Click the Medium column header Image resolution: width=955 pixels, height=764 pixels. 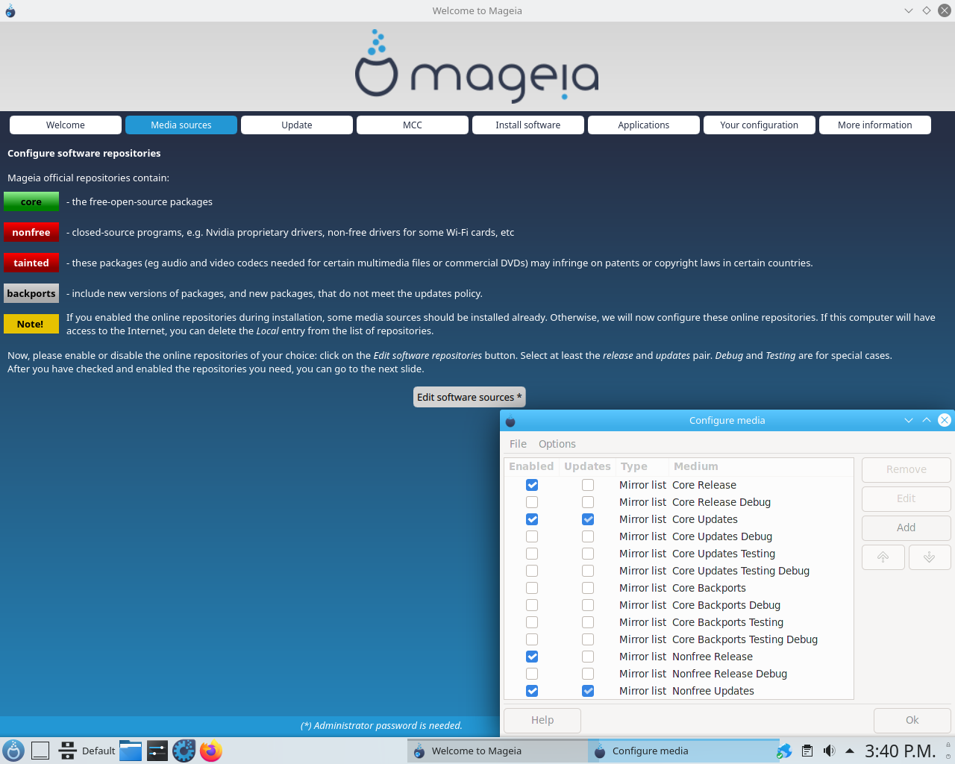[x=761, y=466]
